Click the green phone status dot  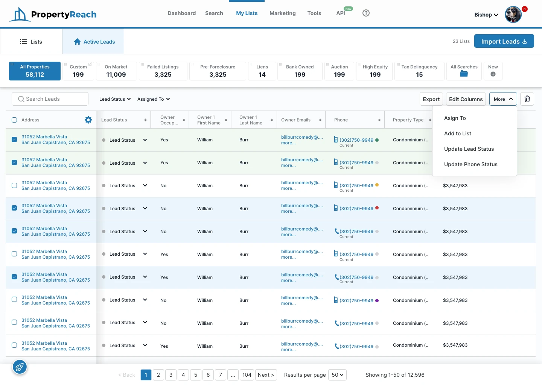(377, 140)
